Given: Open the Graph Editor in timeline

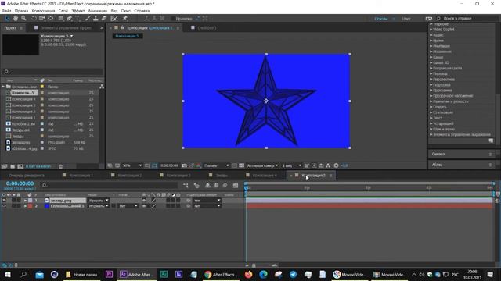Looking at the screenshot, I should click(236, 186).
